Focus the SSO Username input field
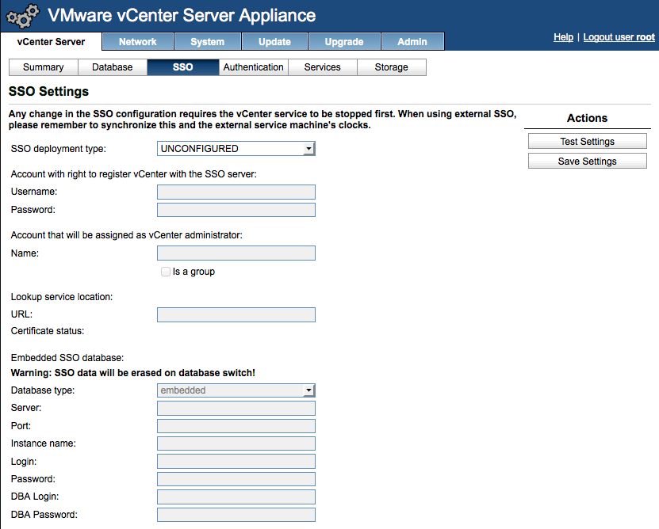The height and width of the screenshot is (529, 659). click(x=236, y=192)
